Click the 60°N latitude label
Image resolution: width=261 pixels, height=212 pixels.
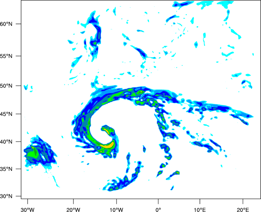click(6, 24)
